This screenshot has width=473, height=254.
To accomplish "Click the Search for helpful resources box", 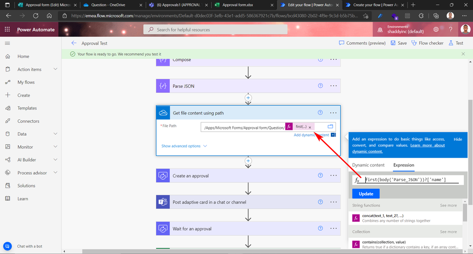I will pos(215,29).
